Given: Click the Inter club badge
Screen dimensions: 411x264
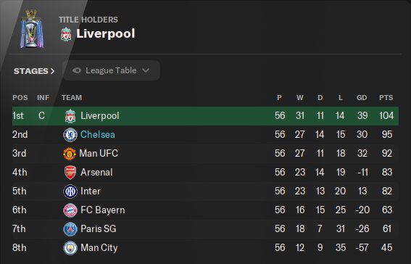Looking at the screenshot, I should [70, 191].
